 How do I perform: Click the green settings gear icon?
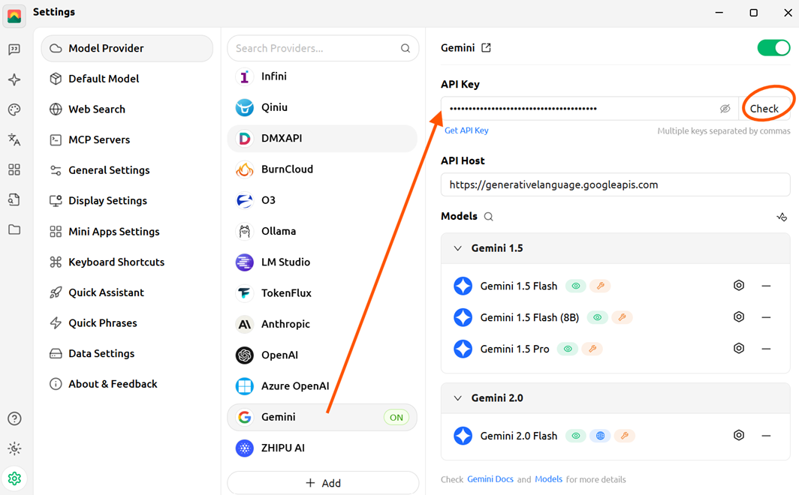[x=14, y=478]
